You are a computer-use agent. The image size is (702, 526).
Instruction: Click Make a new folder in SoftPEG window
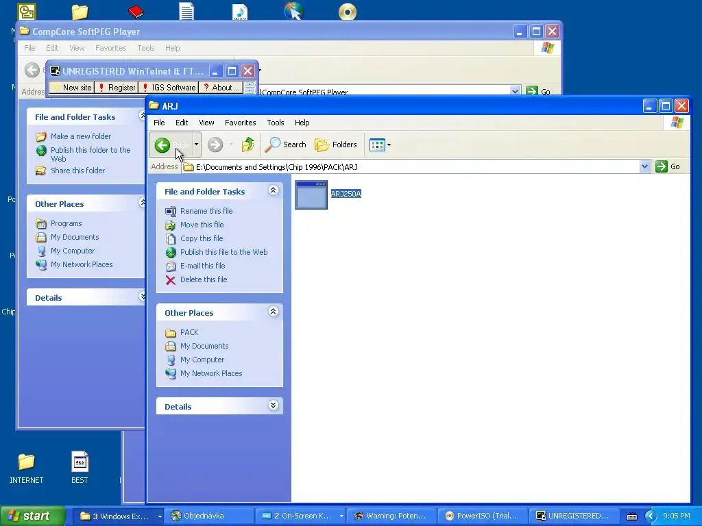(x=81, y=136)
